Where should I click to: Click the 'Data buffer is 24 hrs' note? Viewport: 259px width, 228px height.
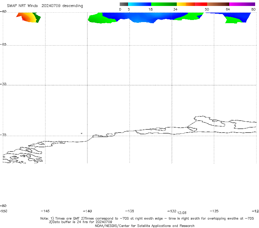coord(80,222)
